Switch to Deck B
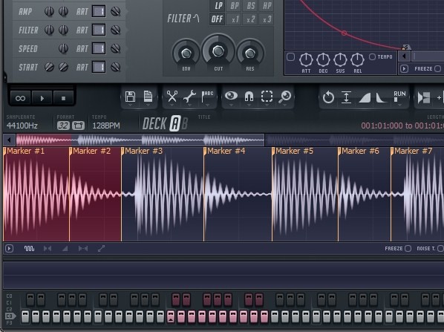Screen dimensions: 444x332 coord(184,124)
